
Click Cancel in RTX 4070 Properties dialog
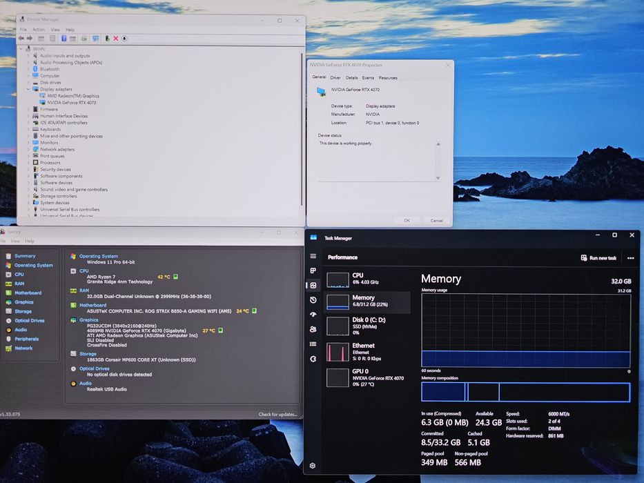[x=437, y=221]
